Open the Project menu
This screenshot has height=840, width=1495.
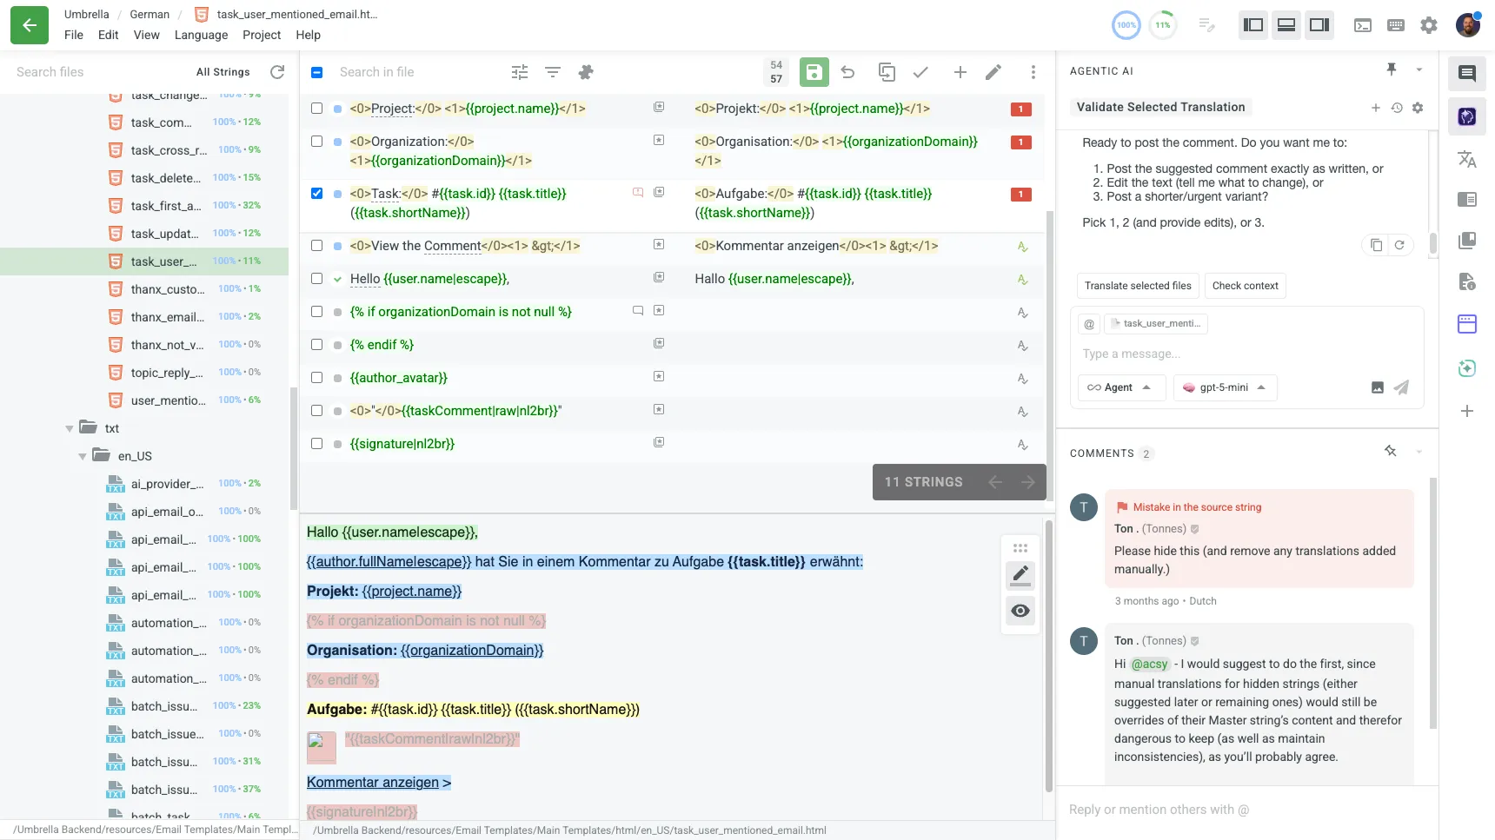point(262,35)
